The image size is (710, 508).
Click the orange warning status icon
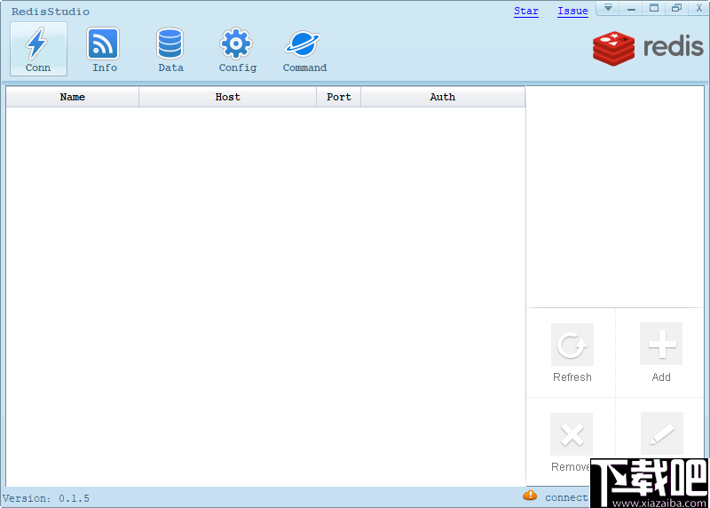[530, 496]
